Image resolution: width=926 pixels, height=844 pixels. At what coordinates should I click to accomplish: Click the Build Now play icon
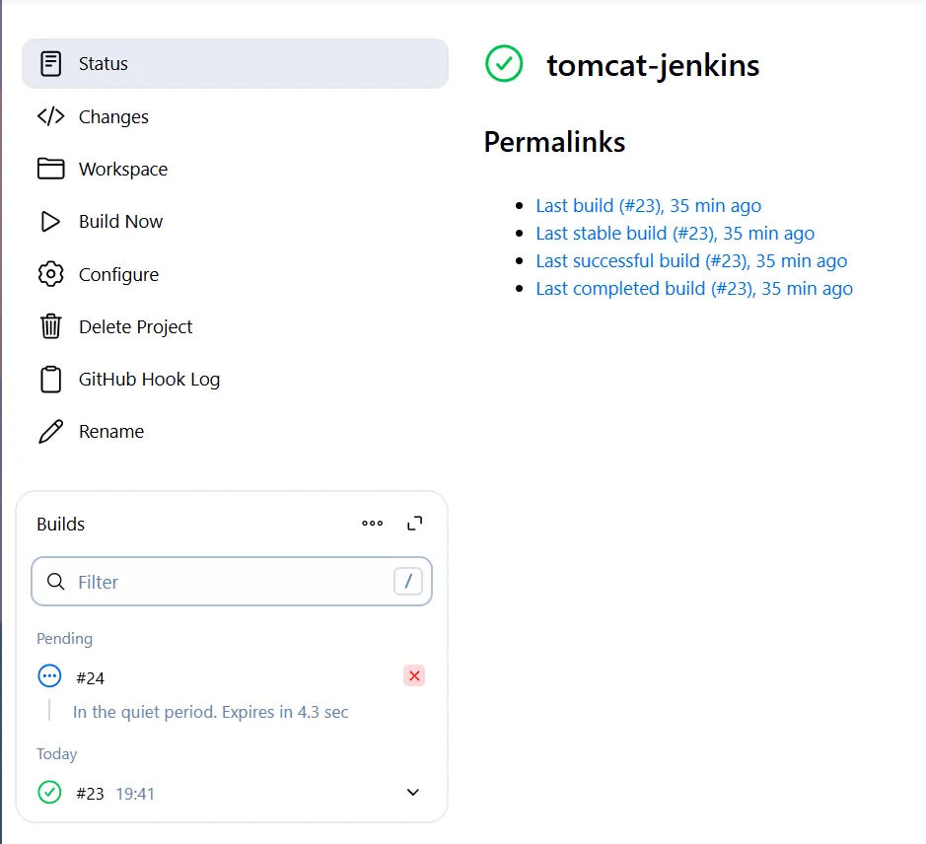[x=51, y=222]
